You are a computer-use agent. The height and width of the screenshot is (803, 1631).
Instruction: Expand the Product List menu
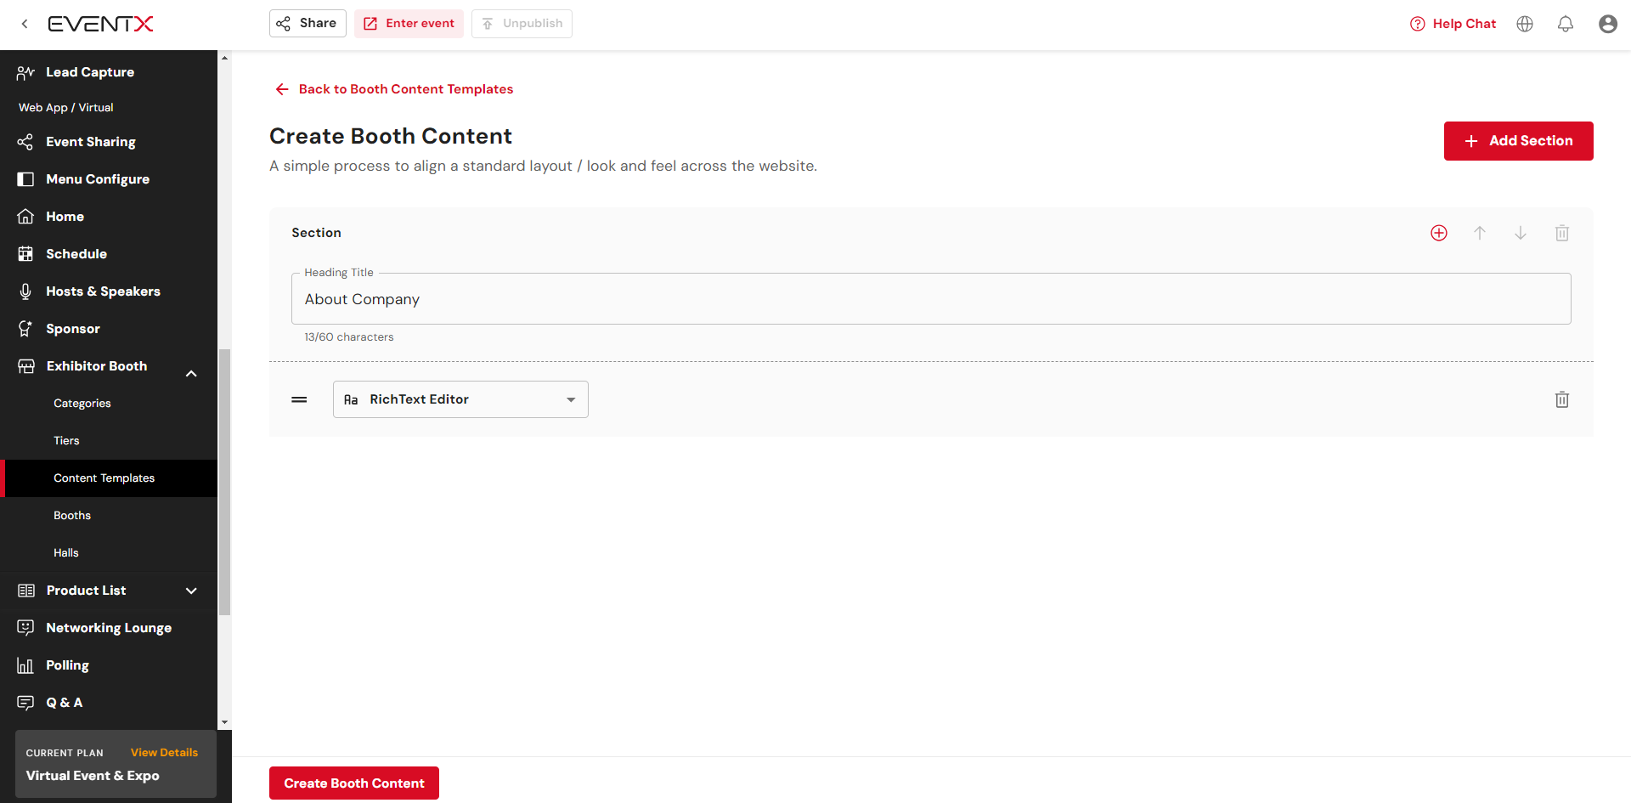[191, 591]
